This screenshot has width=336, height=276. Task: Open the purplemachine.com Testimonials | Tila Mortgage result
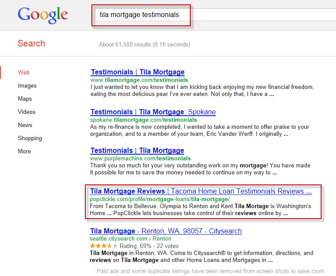[x=137, y=151]
